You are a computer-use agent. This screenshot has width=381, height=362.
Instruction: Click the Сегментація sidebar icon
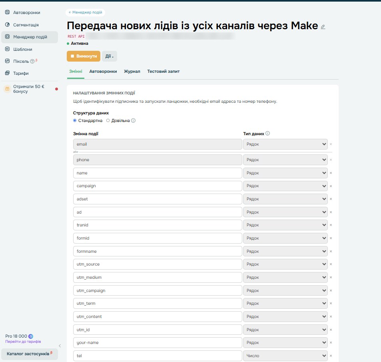coord(8,24)
